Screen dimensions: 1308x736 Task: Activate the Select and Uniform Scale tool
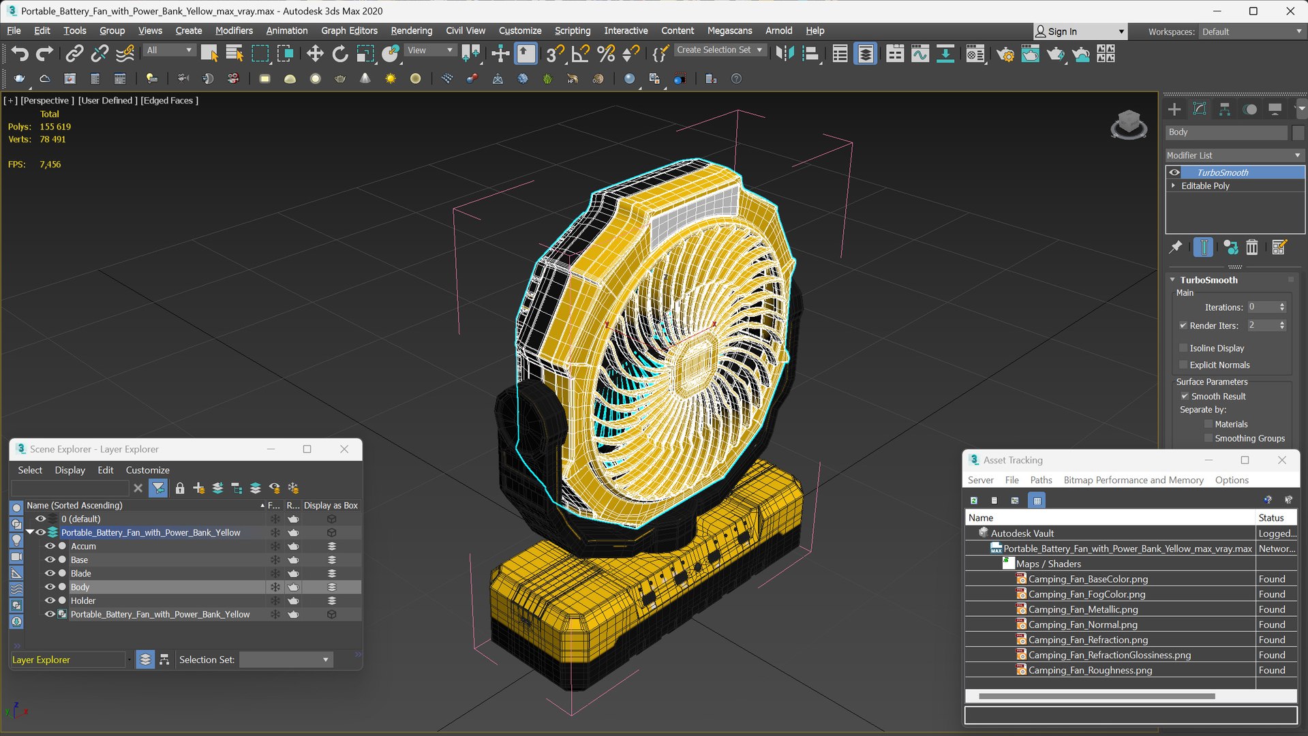point(365,54)
